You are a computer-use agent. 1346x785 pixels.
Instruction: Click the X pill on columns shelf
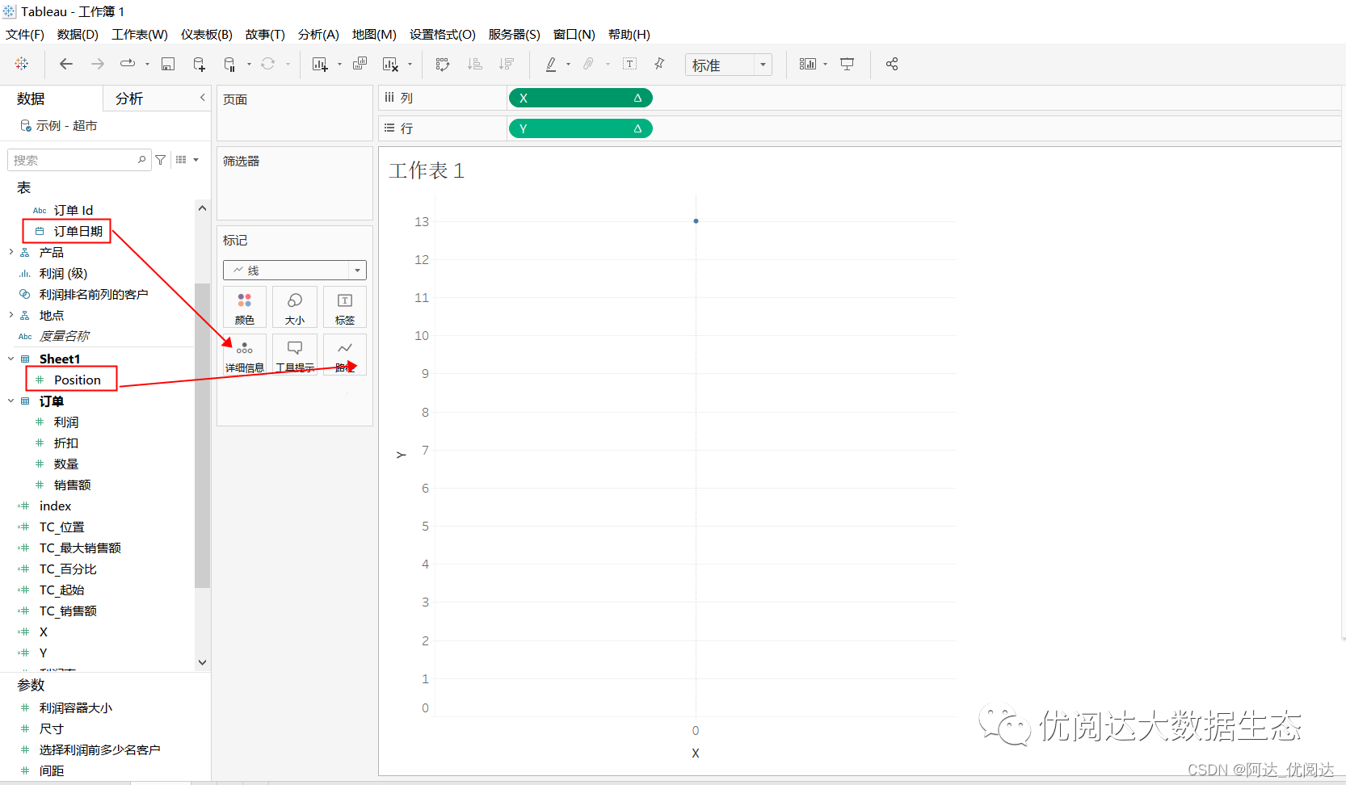(580, 98)
